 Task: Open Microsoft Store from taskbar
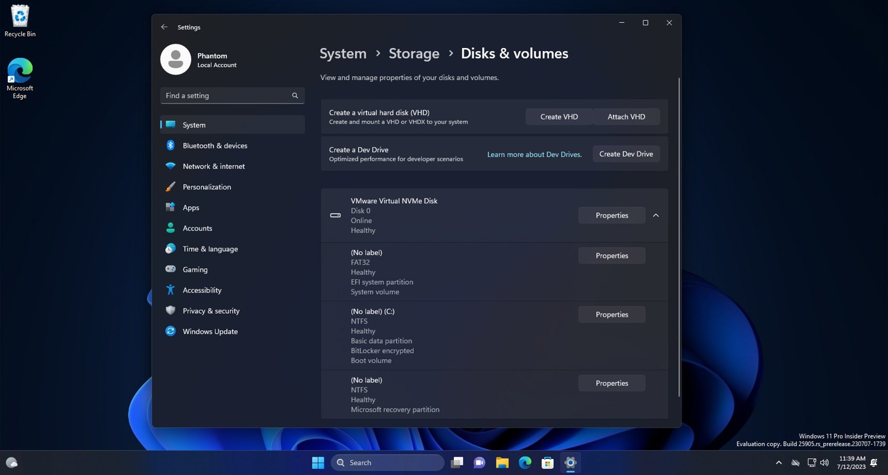[x=548, y=462]
